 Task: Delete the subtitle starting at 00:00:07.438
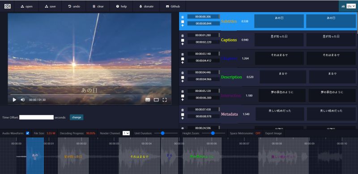(183, 110)
